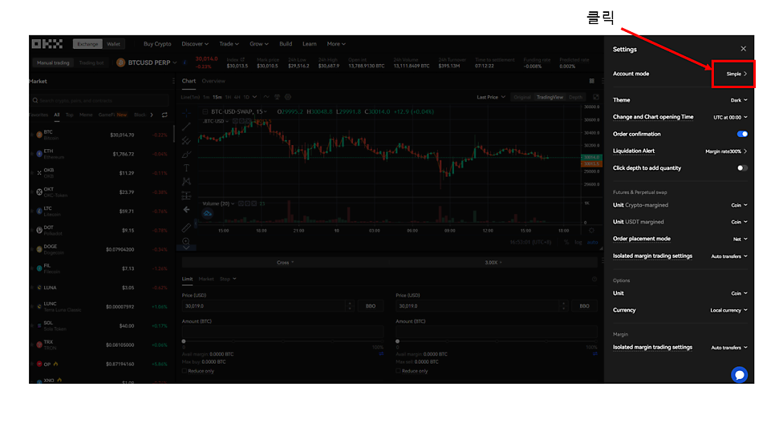Expand more chart intervals chevron
Viewport: 775px width, 435px height.
click(254, 97)
